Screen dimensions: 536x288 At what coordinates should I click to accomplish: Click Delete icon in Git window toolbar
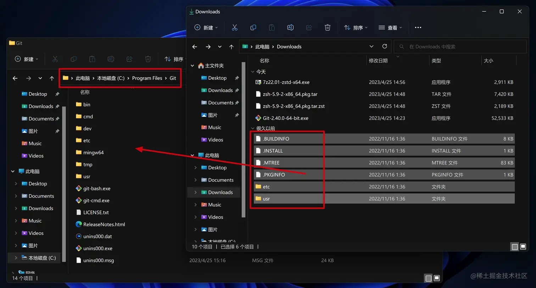point(148,59)
